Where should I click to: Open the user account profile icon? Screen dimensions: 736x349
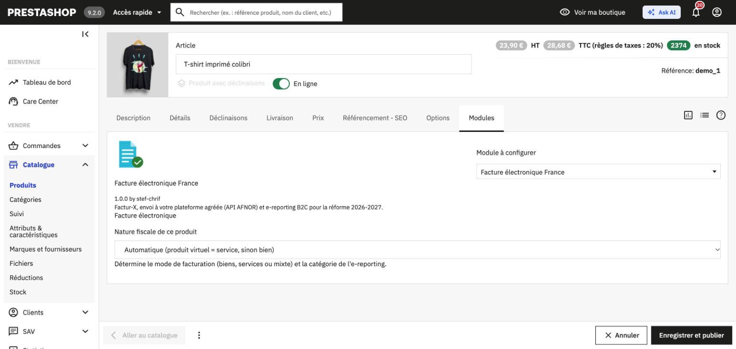(x=717, y=12)
